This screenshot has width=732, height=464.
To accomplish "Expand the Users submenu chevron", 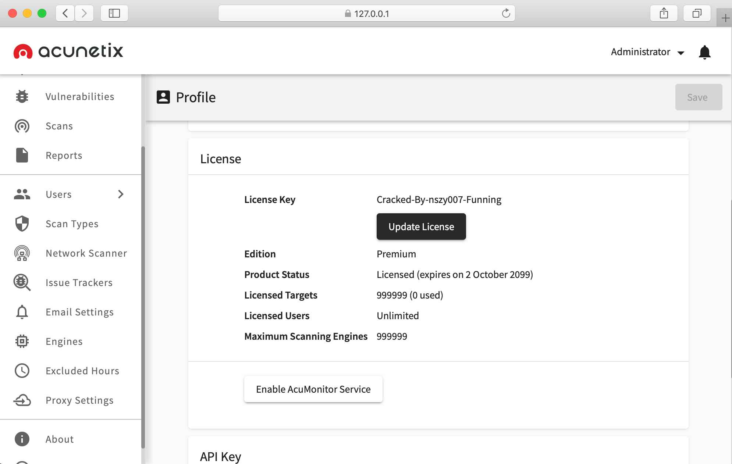I will pos(121,194).
